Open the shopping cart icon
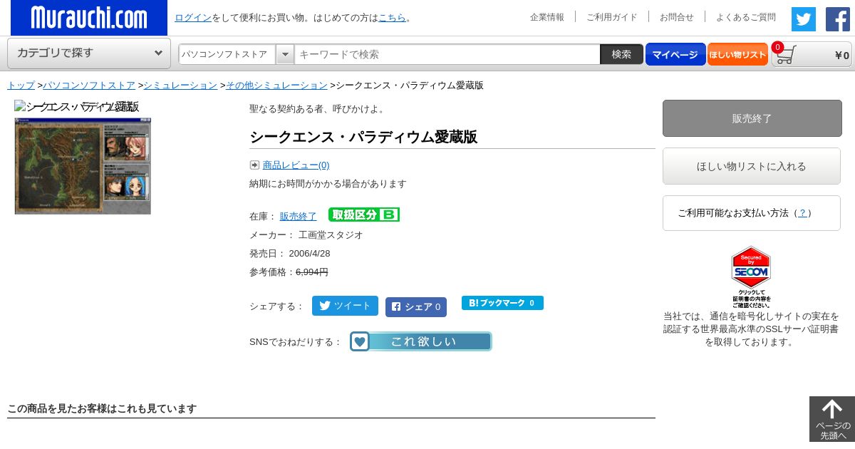The height and width of the screenshot is (449, 855). click(786, 55)
